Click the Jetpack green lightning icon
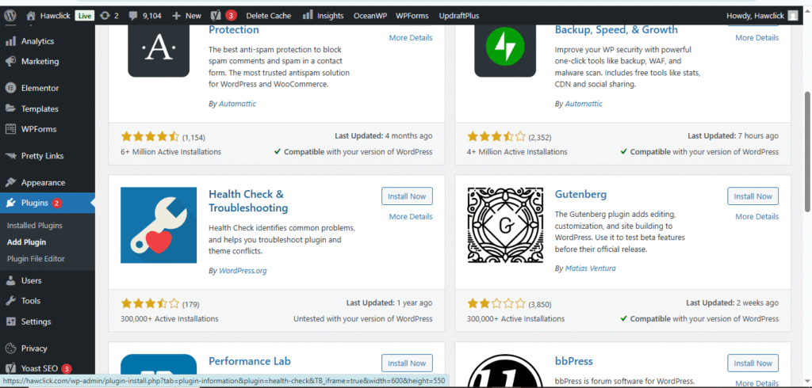The height and width of the screenshot is (388, 812). click(x=505, y=50)
